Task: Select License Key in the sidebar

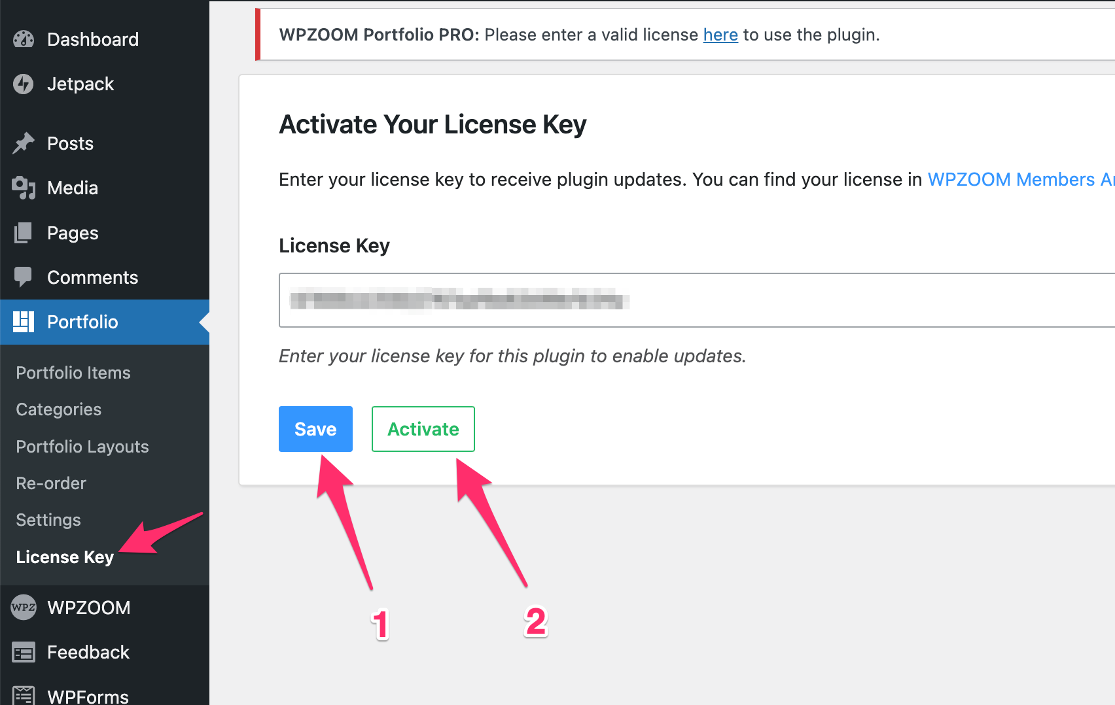Action: click(x=65, y=557)
